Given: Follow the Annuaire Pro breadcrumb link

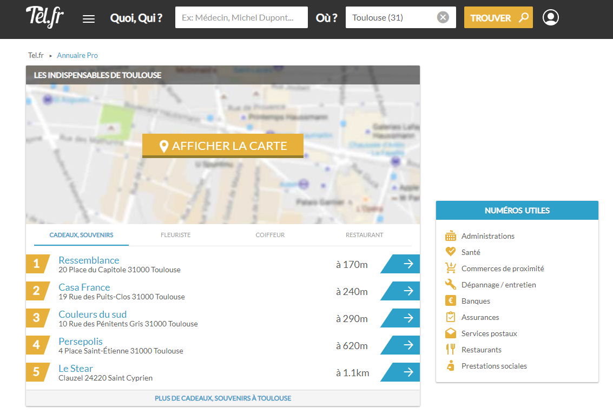Looking at the screenshot, I should pyautogui.click(x=77, y=55).
